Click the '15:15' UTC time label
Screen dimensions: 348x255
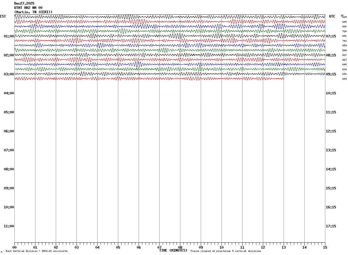tap(331, 188)
